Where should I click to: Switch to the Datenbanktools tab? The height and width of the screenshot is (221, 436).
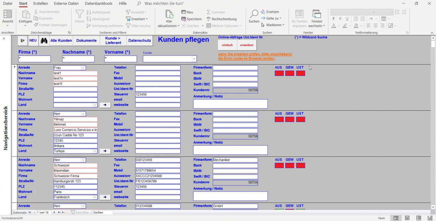(x=98, y=3)
